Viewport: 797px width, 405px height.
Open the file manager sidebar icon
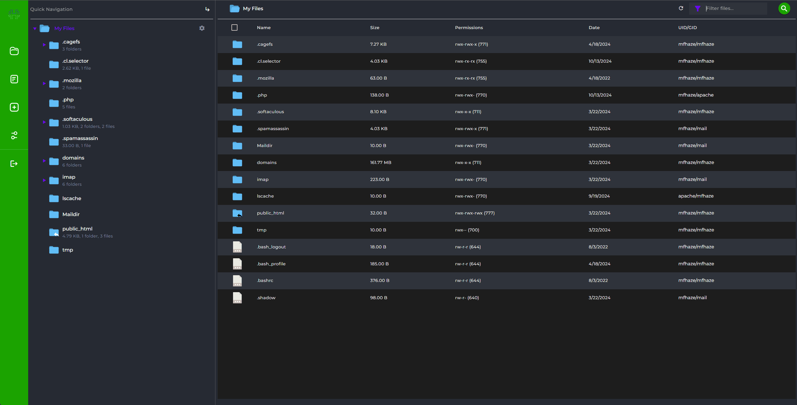14,51
